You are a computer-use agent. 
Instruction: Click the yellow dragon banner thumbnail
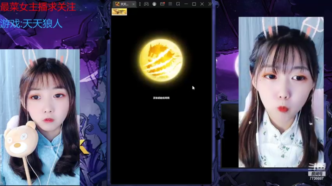pyautogui.click(x=119, y=12)
